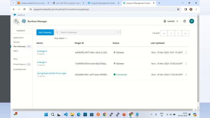
Task: Switch the SANDBOX environment selector
Action: point(21,30)
